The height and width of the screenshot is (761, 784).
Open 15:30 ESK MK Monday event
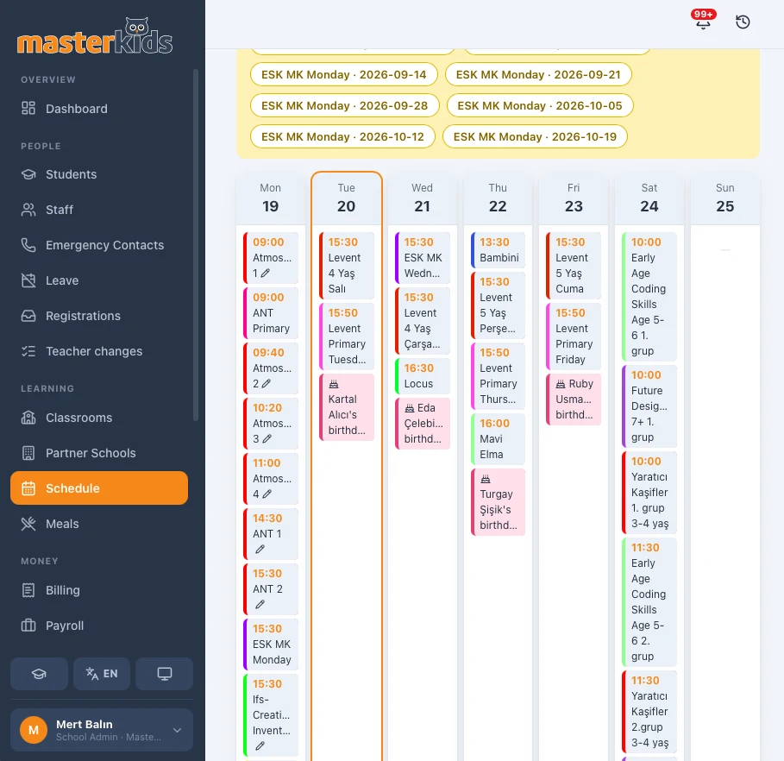pyautogui.click(x=271, y=644)
